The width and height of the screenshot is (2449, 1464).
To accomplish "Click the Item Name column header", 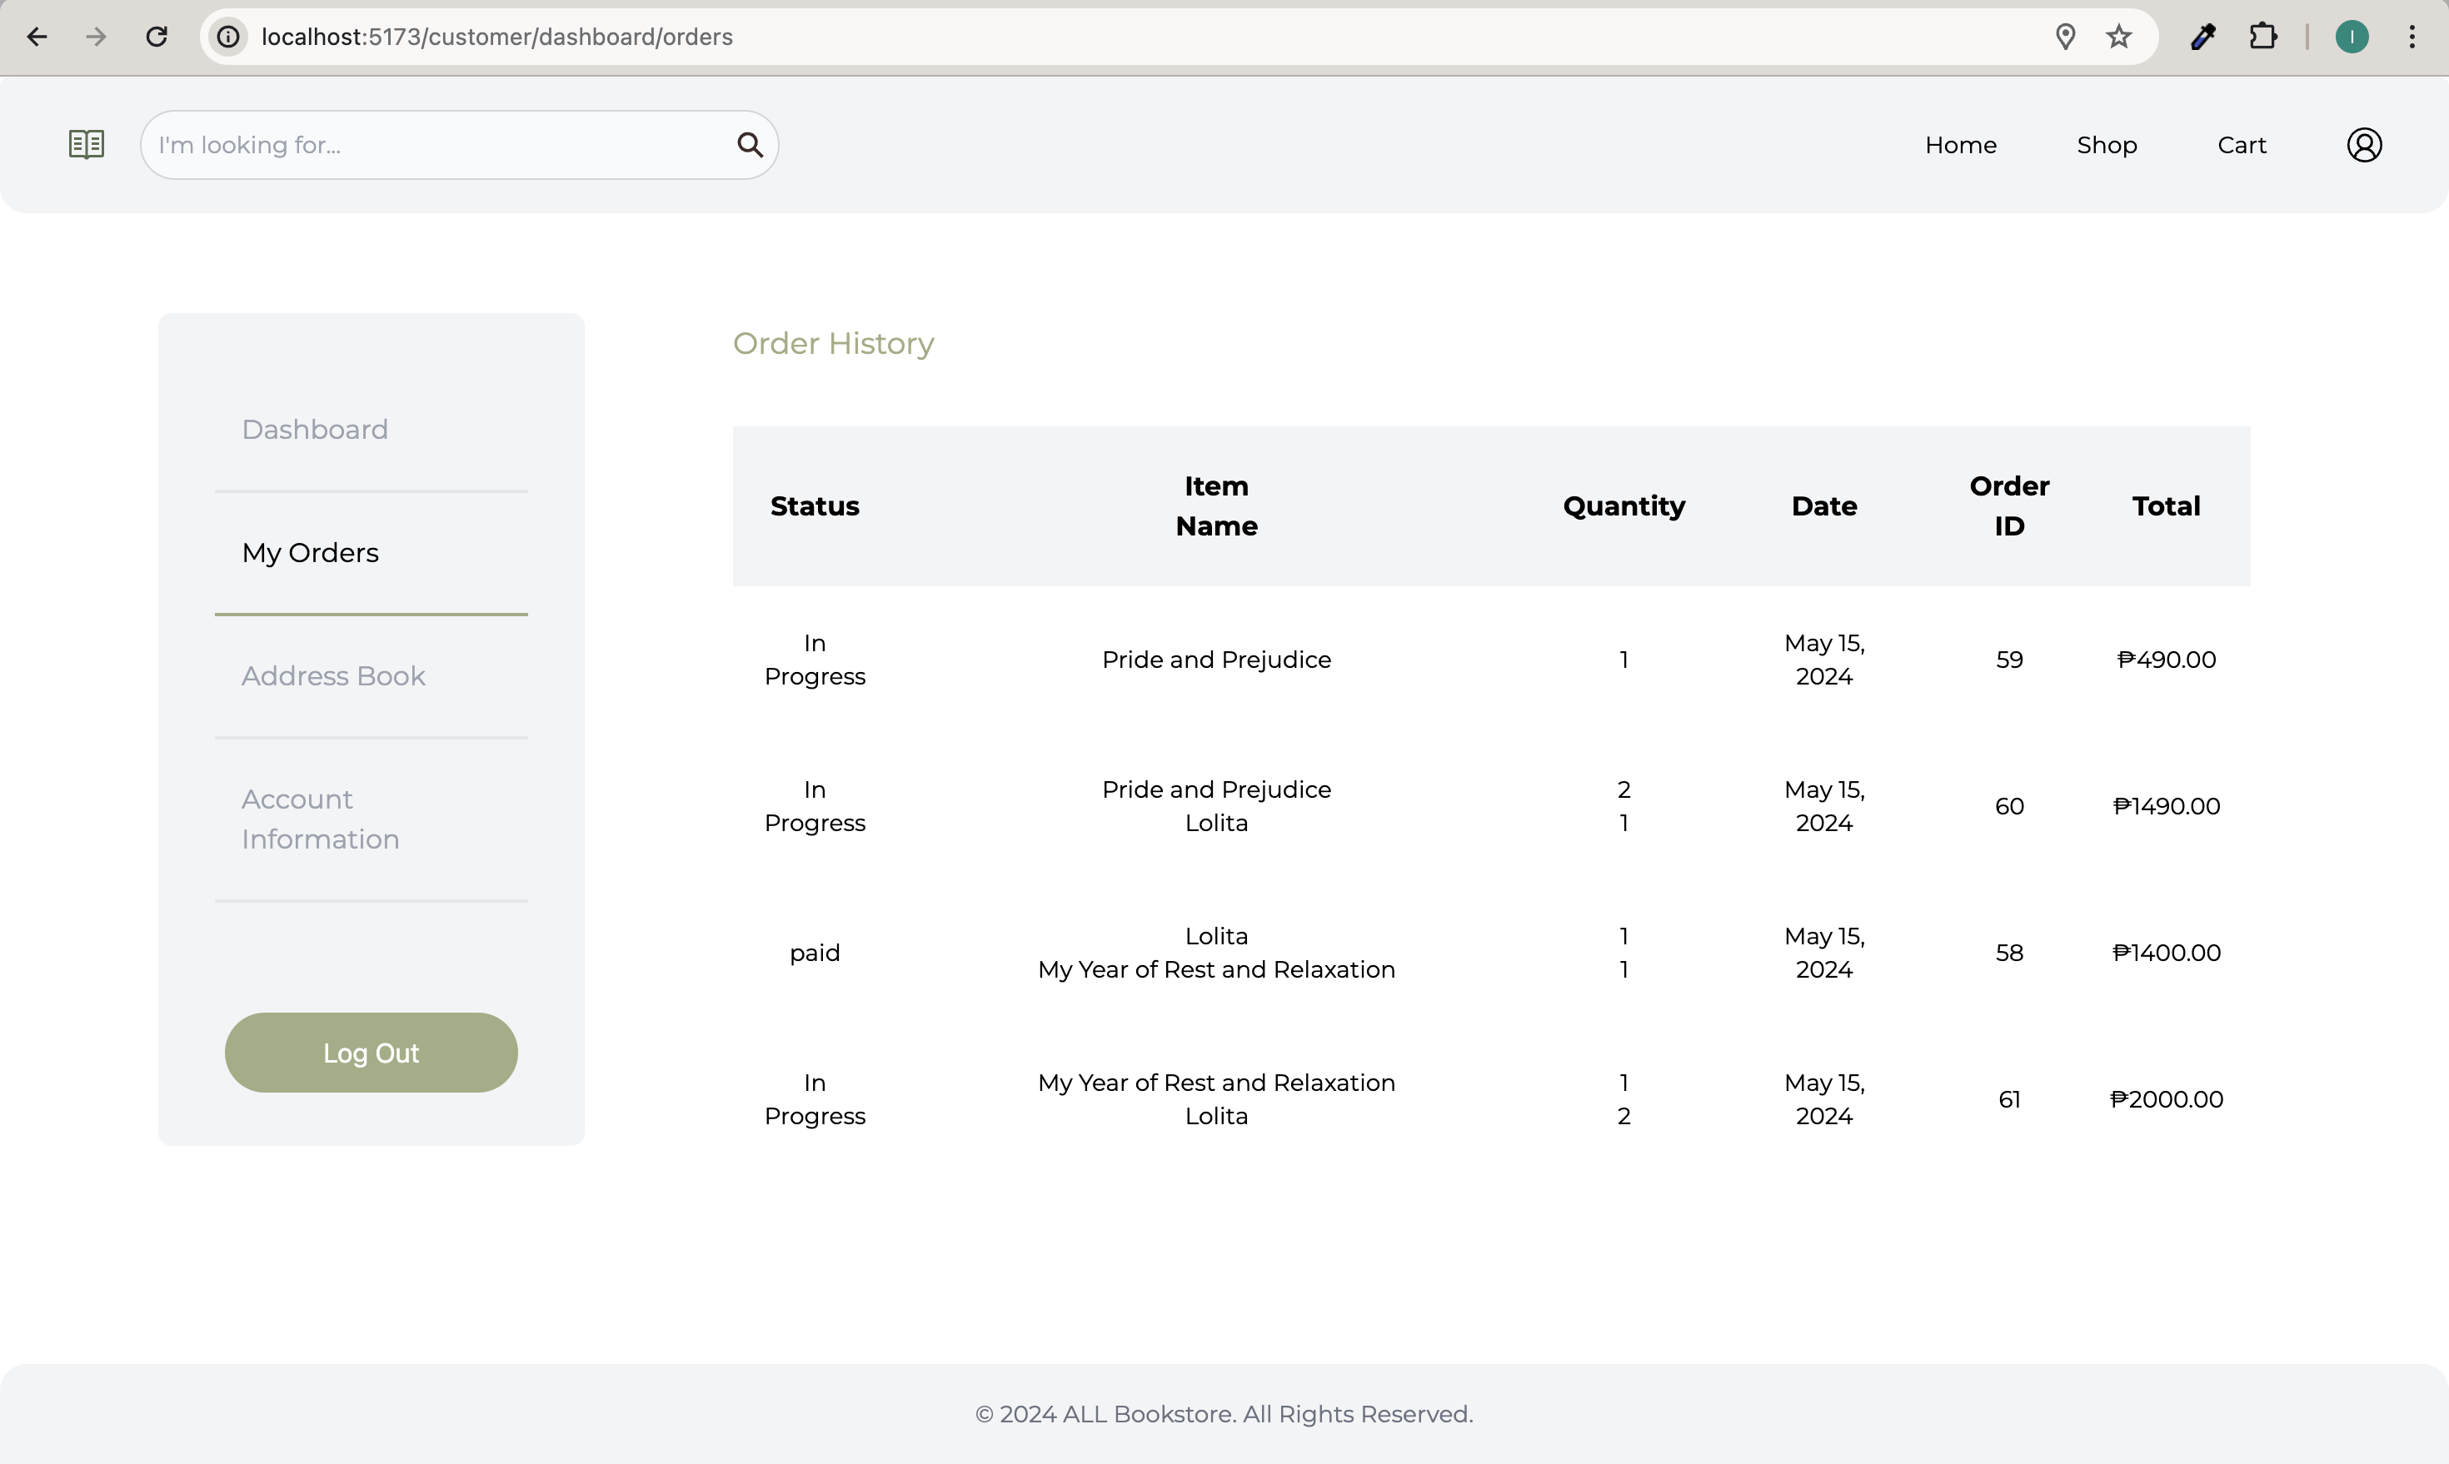I will [1217, 506].
